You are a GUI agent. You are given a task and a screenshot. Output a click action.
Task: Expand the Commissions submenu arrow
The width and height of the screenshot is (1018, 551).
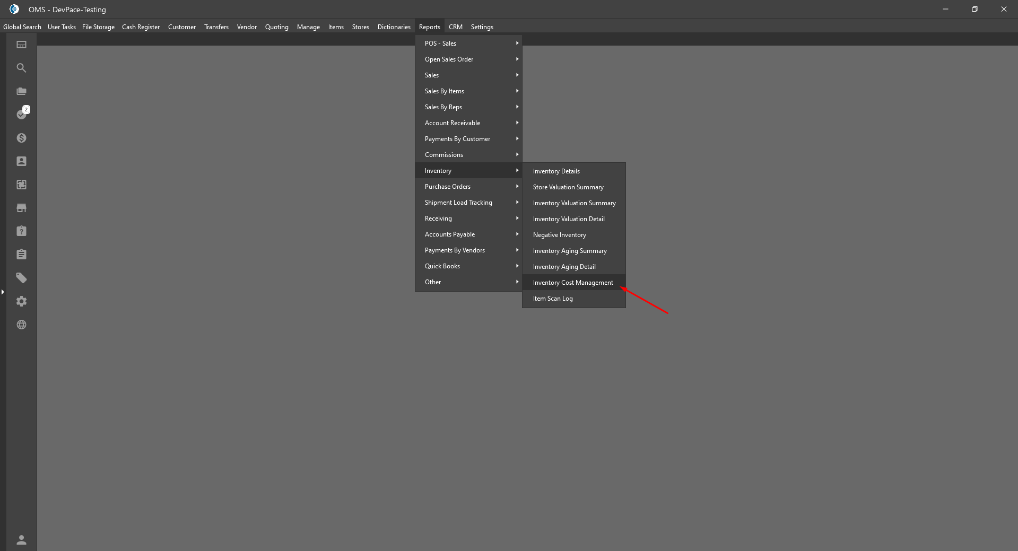tap(517, 154)
